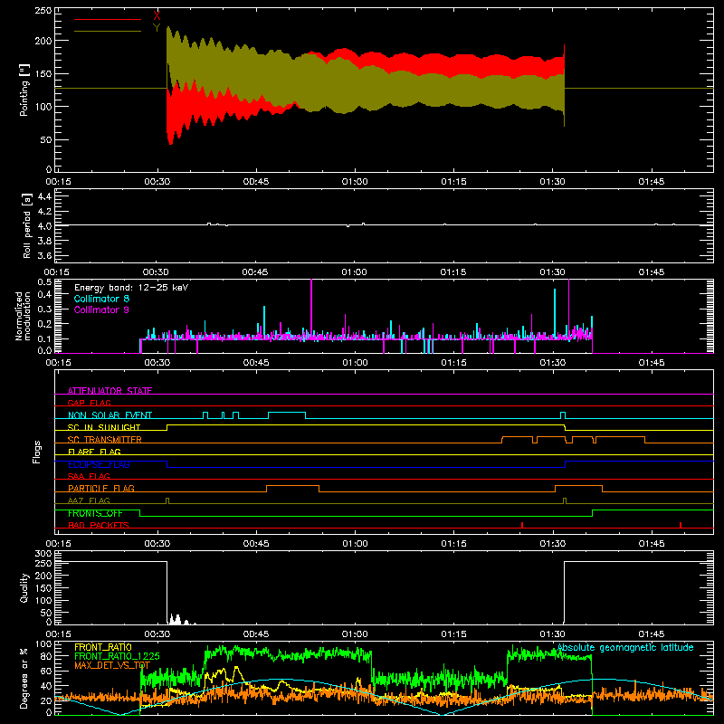
Task: Click the Flags axis title
Action: (36, 452)
